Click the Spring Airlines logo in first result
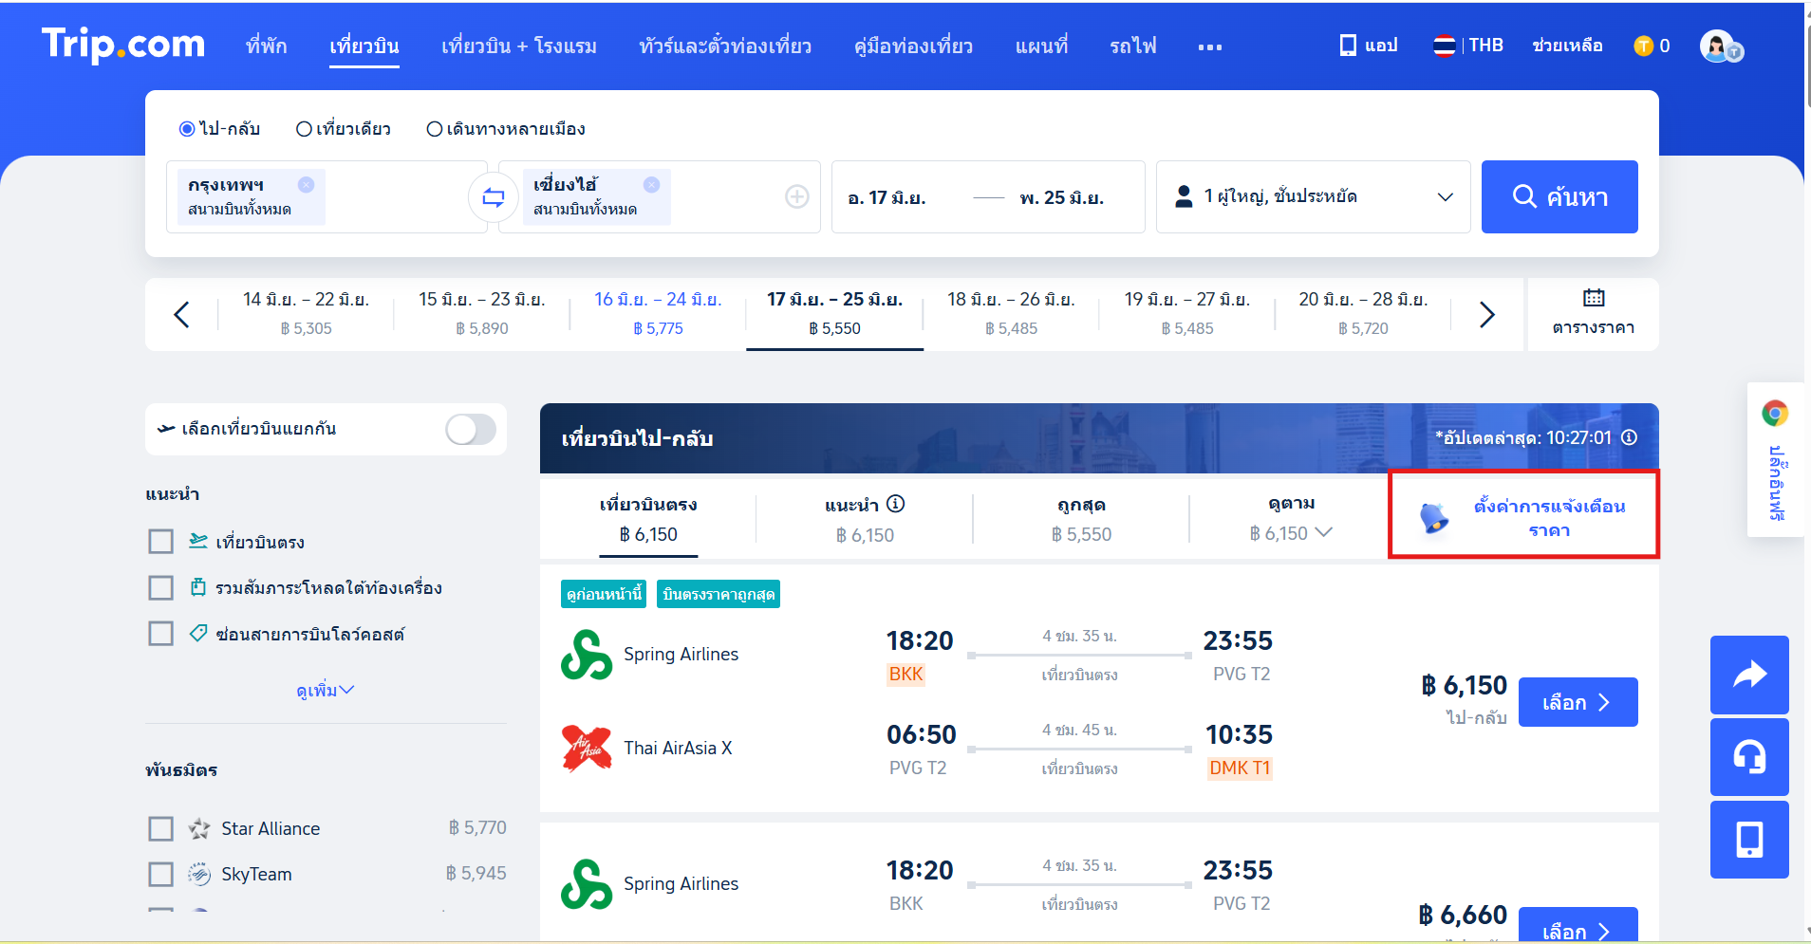 click(x=587, y=655)
